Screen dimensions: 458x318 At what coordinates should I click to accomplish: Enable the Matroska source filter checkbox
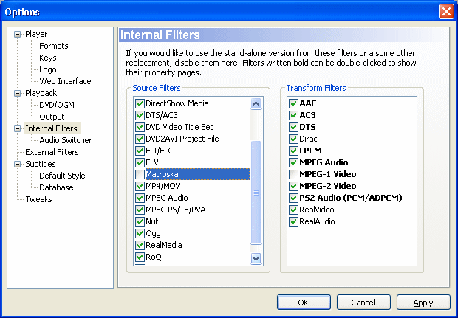(140, 174)
